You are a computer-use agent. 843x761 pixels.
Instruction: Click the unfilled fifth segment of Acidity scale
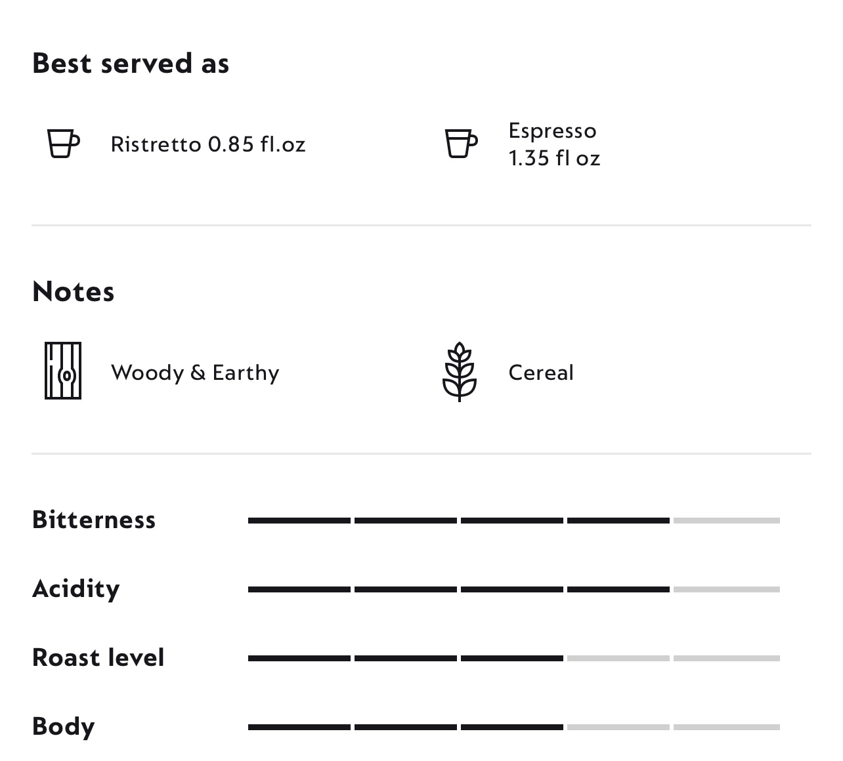pyautogui.click(x=726, y=590)
